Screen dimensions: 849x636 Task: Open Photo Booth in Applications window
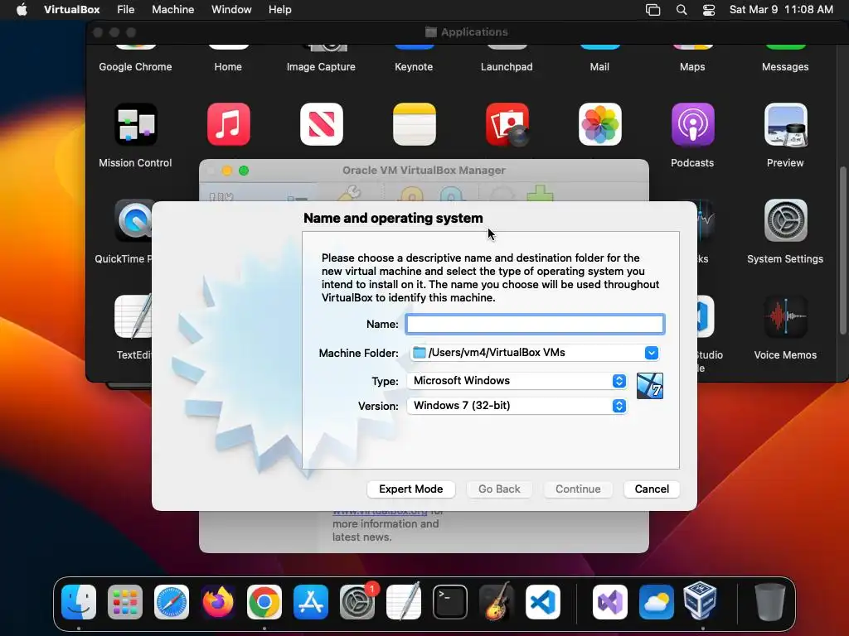[507, 124]
